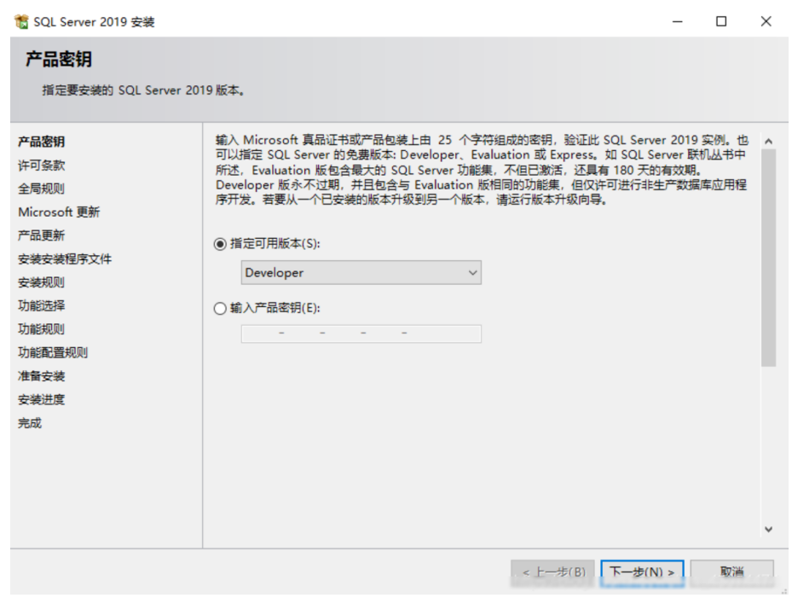
Task: Click the 指定要安装的 SQL Server 2019 版本 subtitle
Action: pos(143,90)
